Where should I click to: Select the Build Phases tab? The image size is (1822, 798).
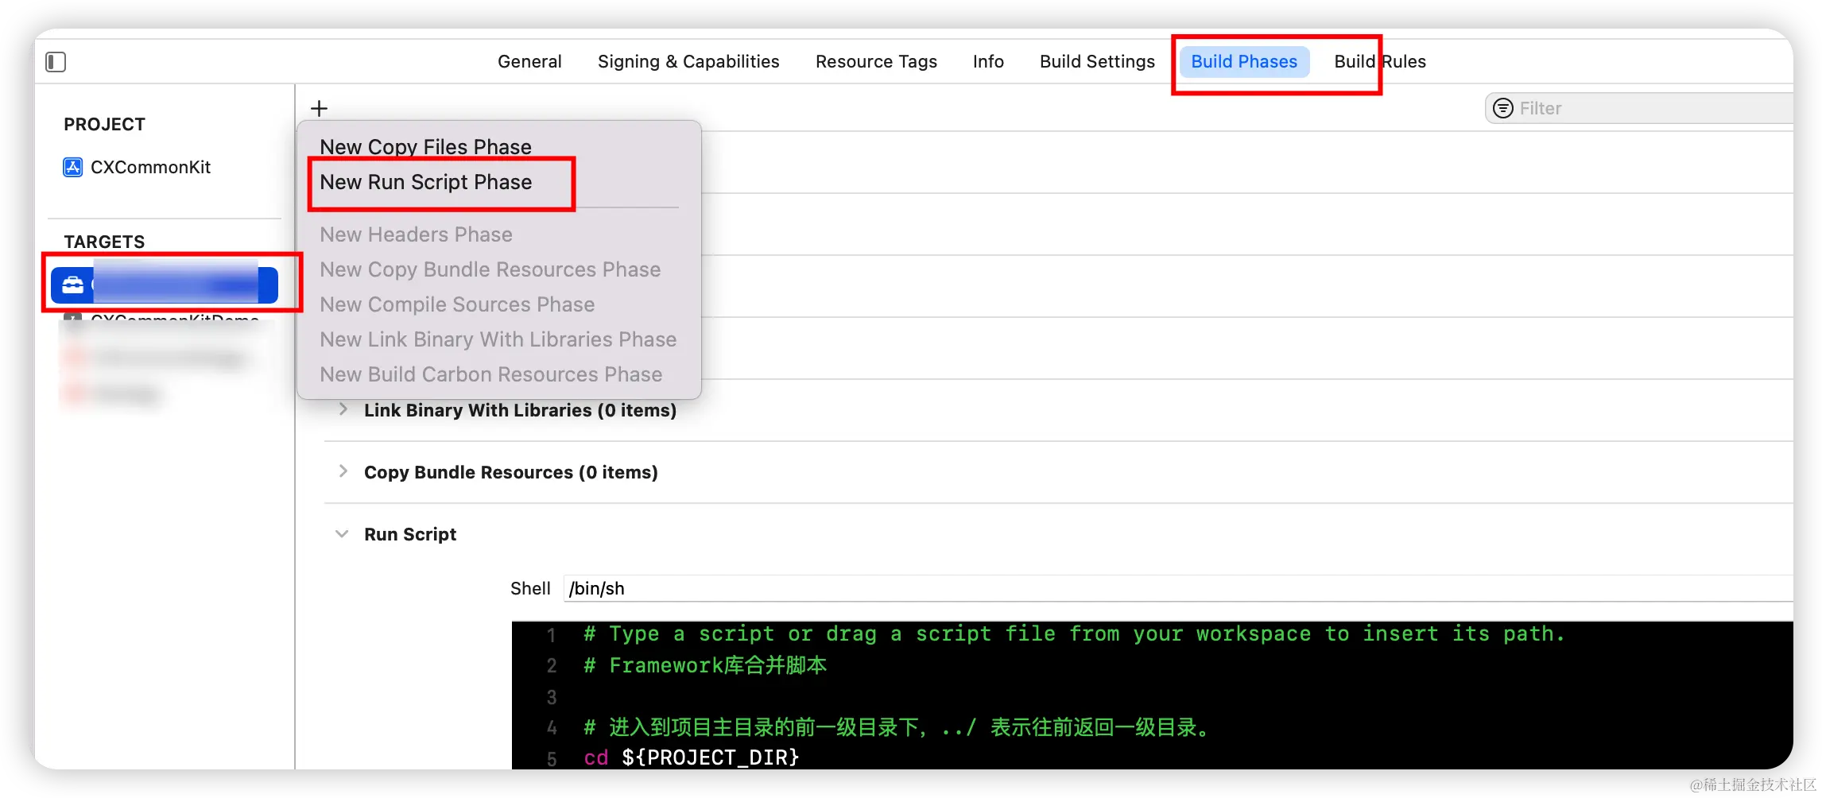tap(1244, 61)
